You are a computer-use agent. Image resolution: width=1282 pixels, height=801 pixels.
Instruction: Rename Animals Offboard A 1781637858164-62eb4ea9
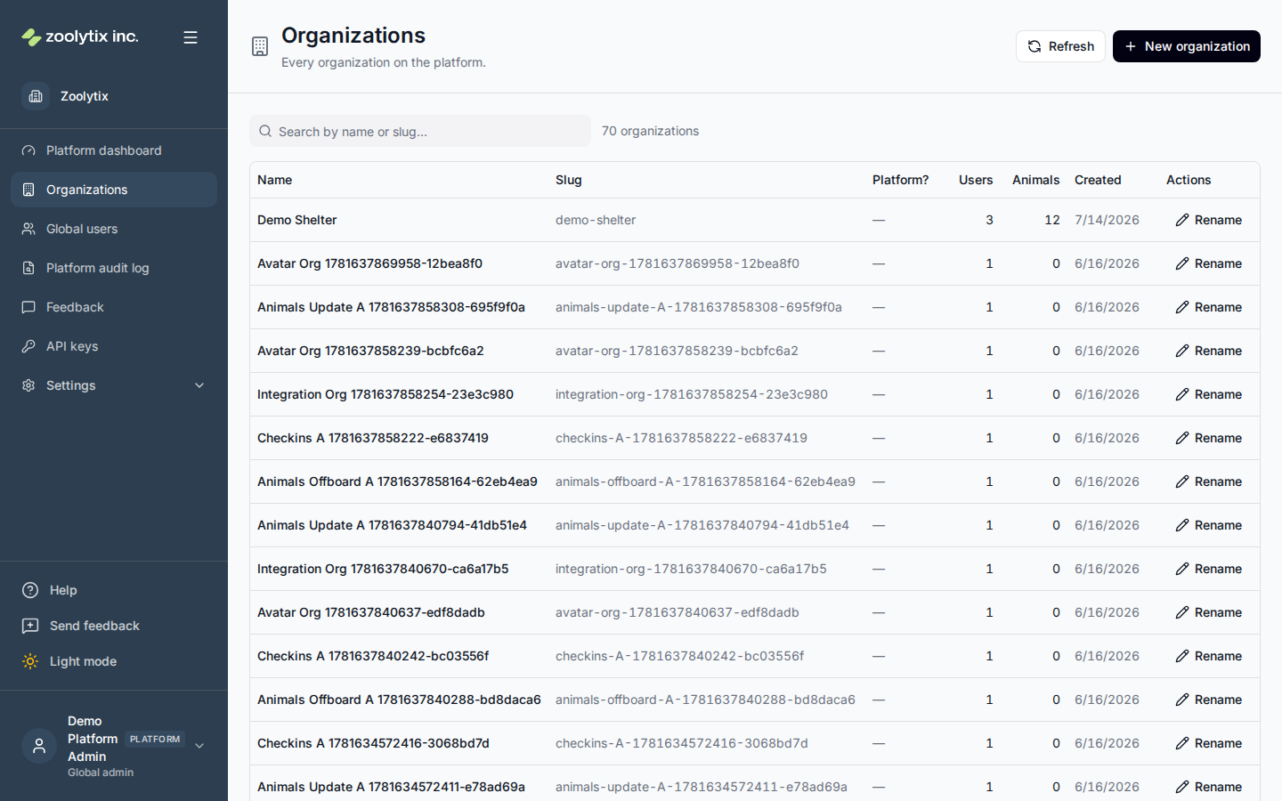pos(1208,481)
